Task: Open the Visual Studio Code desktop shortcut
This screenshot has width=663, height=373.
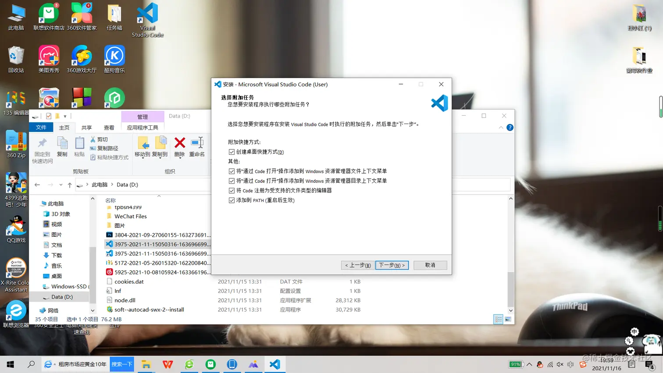Action: point(147,20)
